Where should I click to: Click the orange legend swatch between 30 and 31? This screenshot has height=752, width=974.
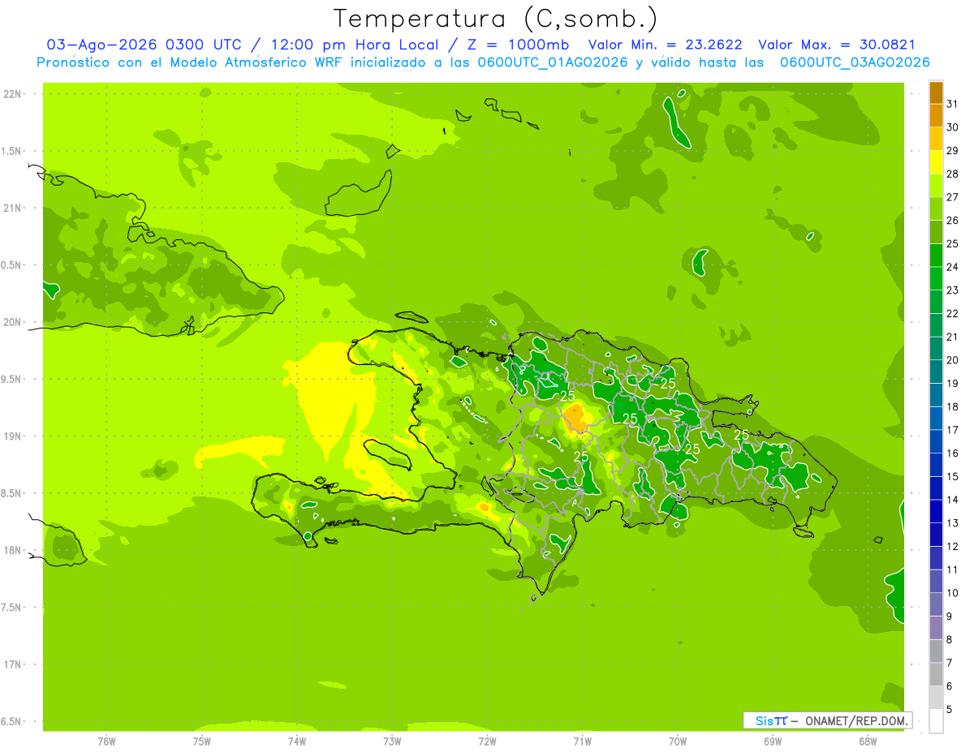click(x=936, y=116)
